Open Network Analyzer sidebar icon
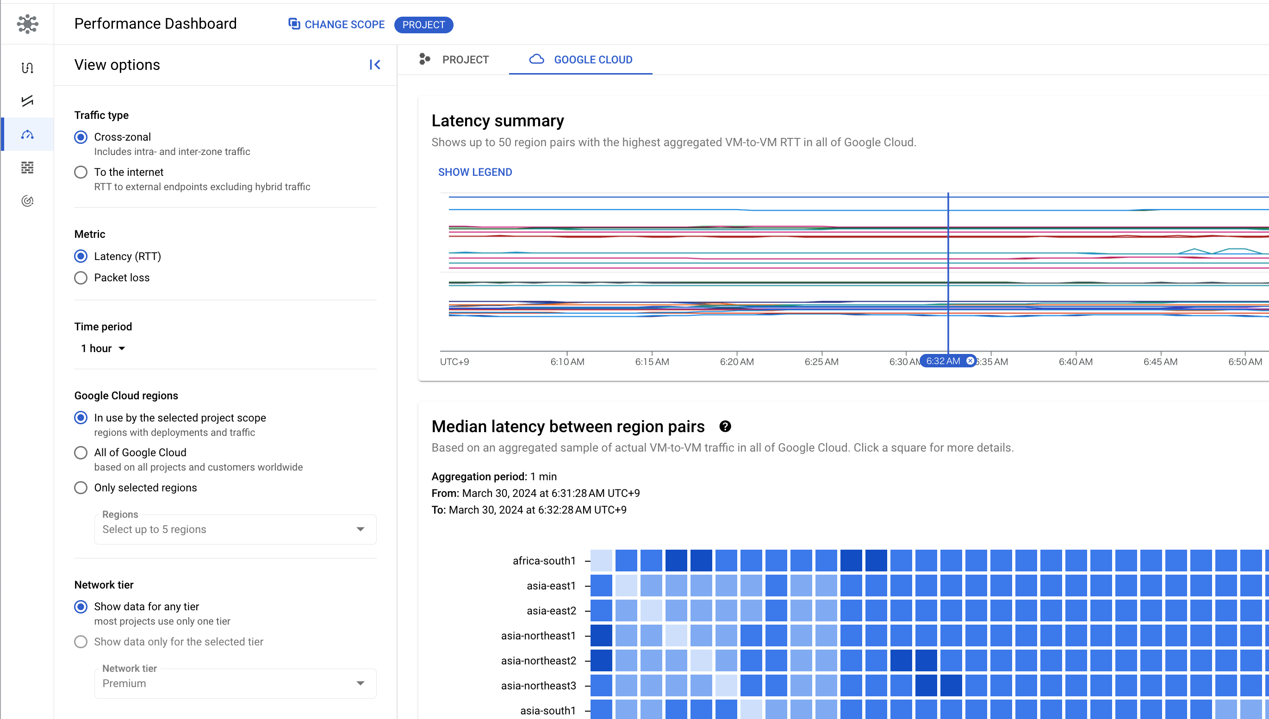This screenshot has height=719, width=1269. click(x=27, y=201)
